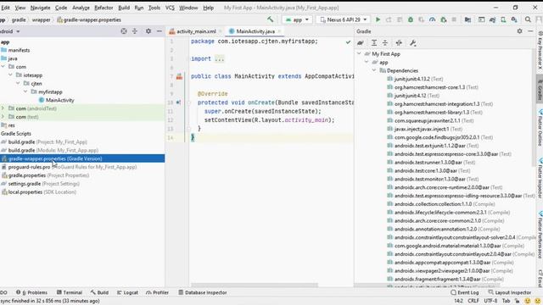The height and width of the screenshot is (305, 543).
Task: Open the Database Inspector tool window
Action: [203, 292]
